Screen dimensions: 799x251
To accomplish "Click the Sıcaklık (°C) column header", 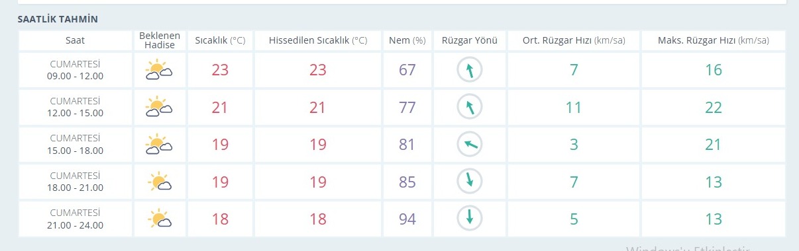I will pyautogui.click(x=220, y=40).
